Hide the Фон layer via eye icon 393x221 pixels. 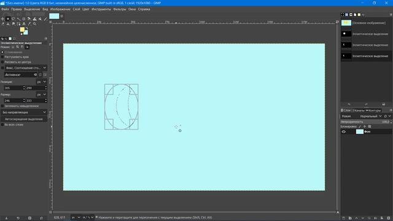[344, 132]
